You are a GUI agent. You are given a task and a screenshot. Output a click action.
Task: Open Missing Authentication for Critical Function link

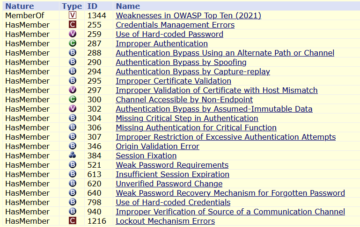[196, 128]
